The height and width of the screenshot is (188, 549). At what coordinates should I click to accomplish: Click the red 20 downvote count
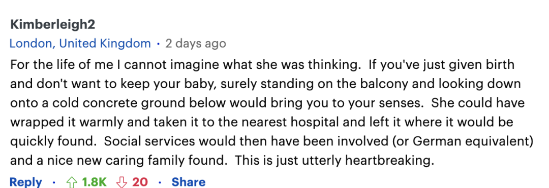pos(140,182)
